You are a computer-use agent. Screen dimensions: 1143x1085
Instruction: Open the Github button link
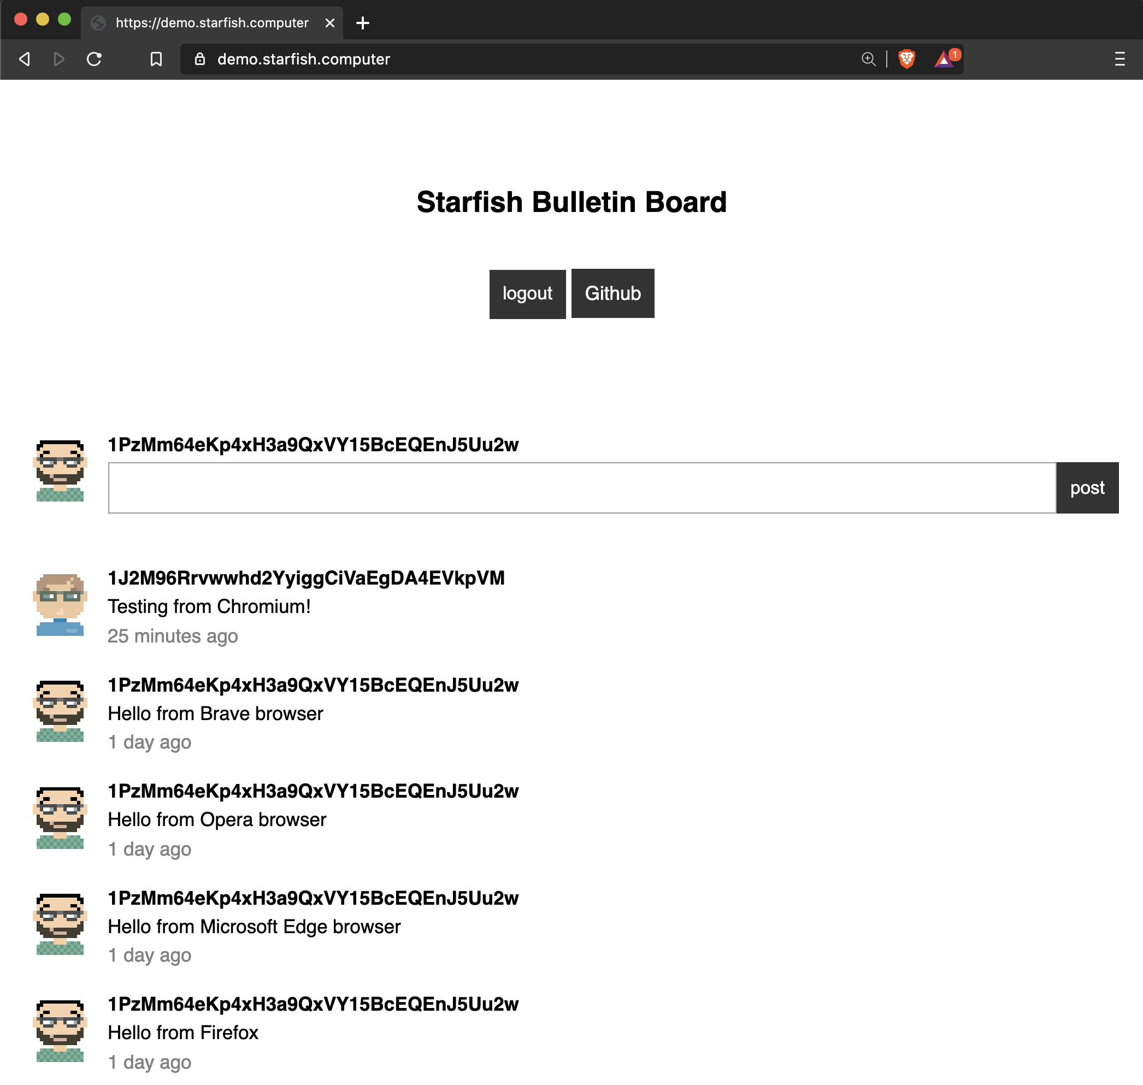[x=612, y=294]
